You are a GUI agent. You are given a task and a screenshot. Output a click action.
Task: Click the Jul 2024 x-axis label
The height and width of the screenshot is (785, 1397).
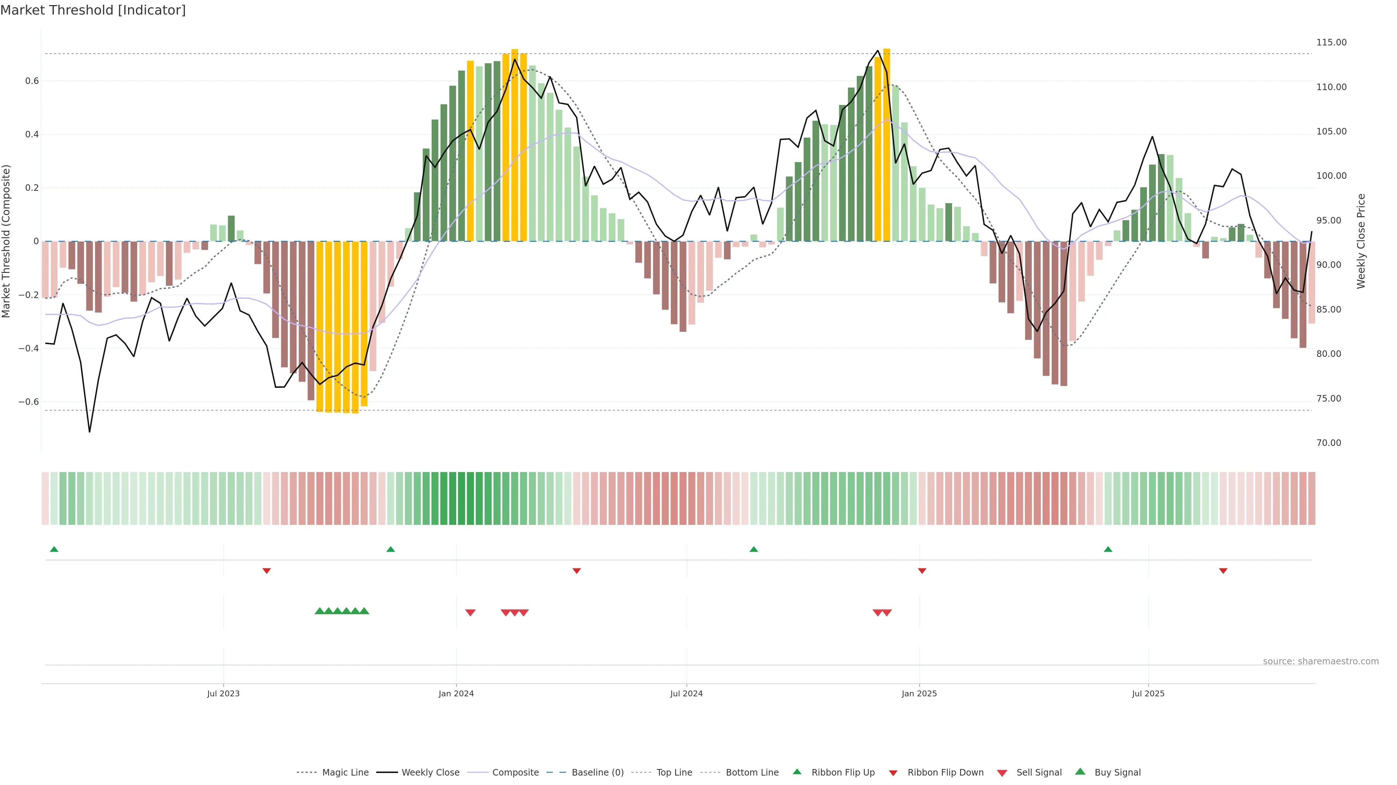click(686, 693)
